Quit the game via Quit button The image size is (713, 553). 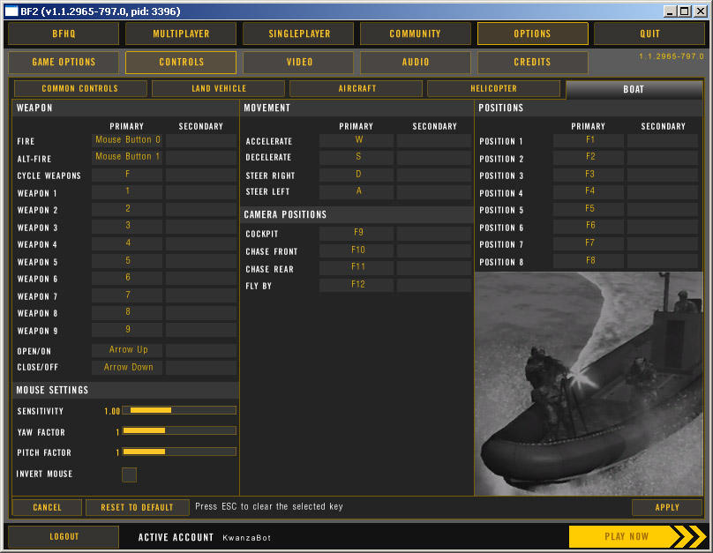[x=649, y=34]
